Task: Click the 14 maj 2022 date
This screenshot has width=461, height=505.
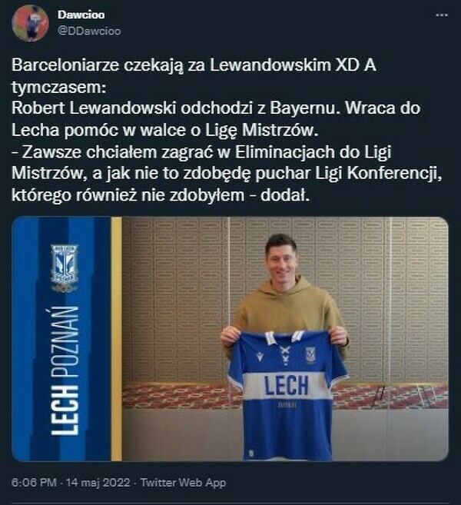Action: click(98, 483)
